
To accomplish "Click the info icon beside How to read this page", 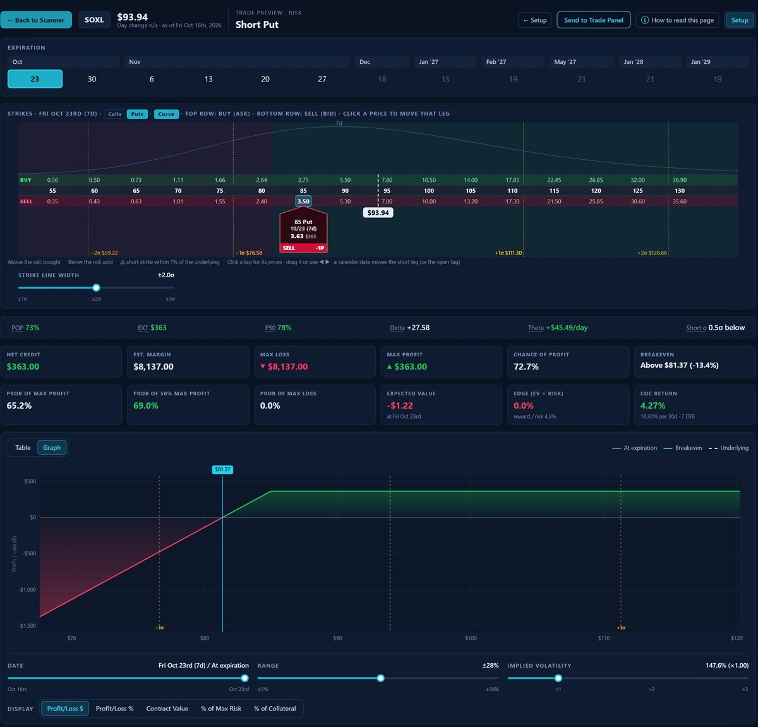I will (645, 20).
